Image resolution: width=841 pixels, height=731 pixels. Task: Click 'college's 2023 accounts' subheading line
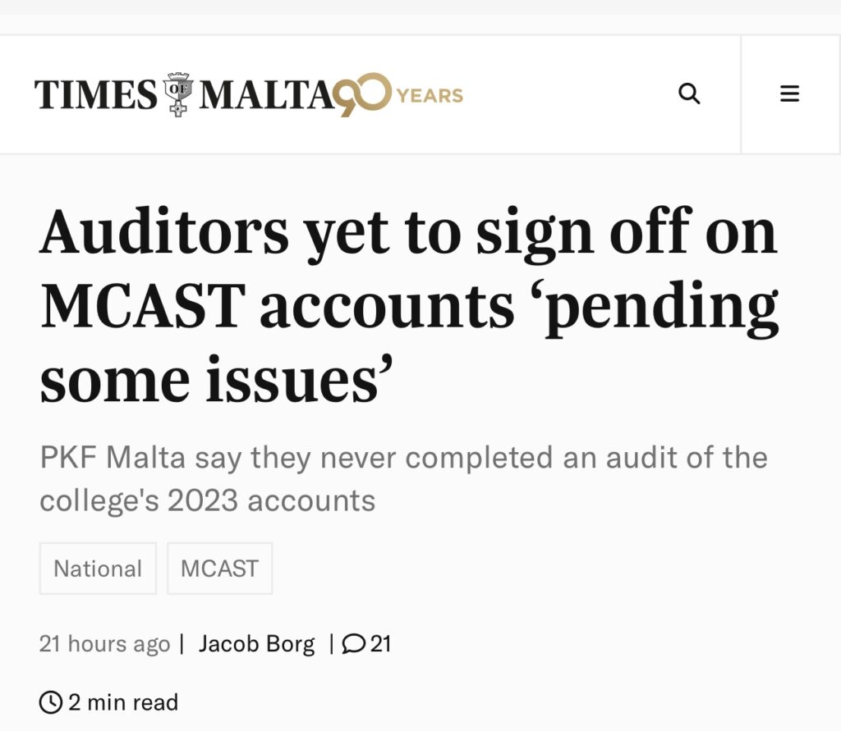(x=207, y=501)
